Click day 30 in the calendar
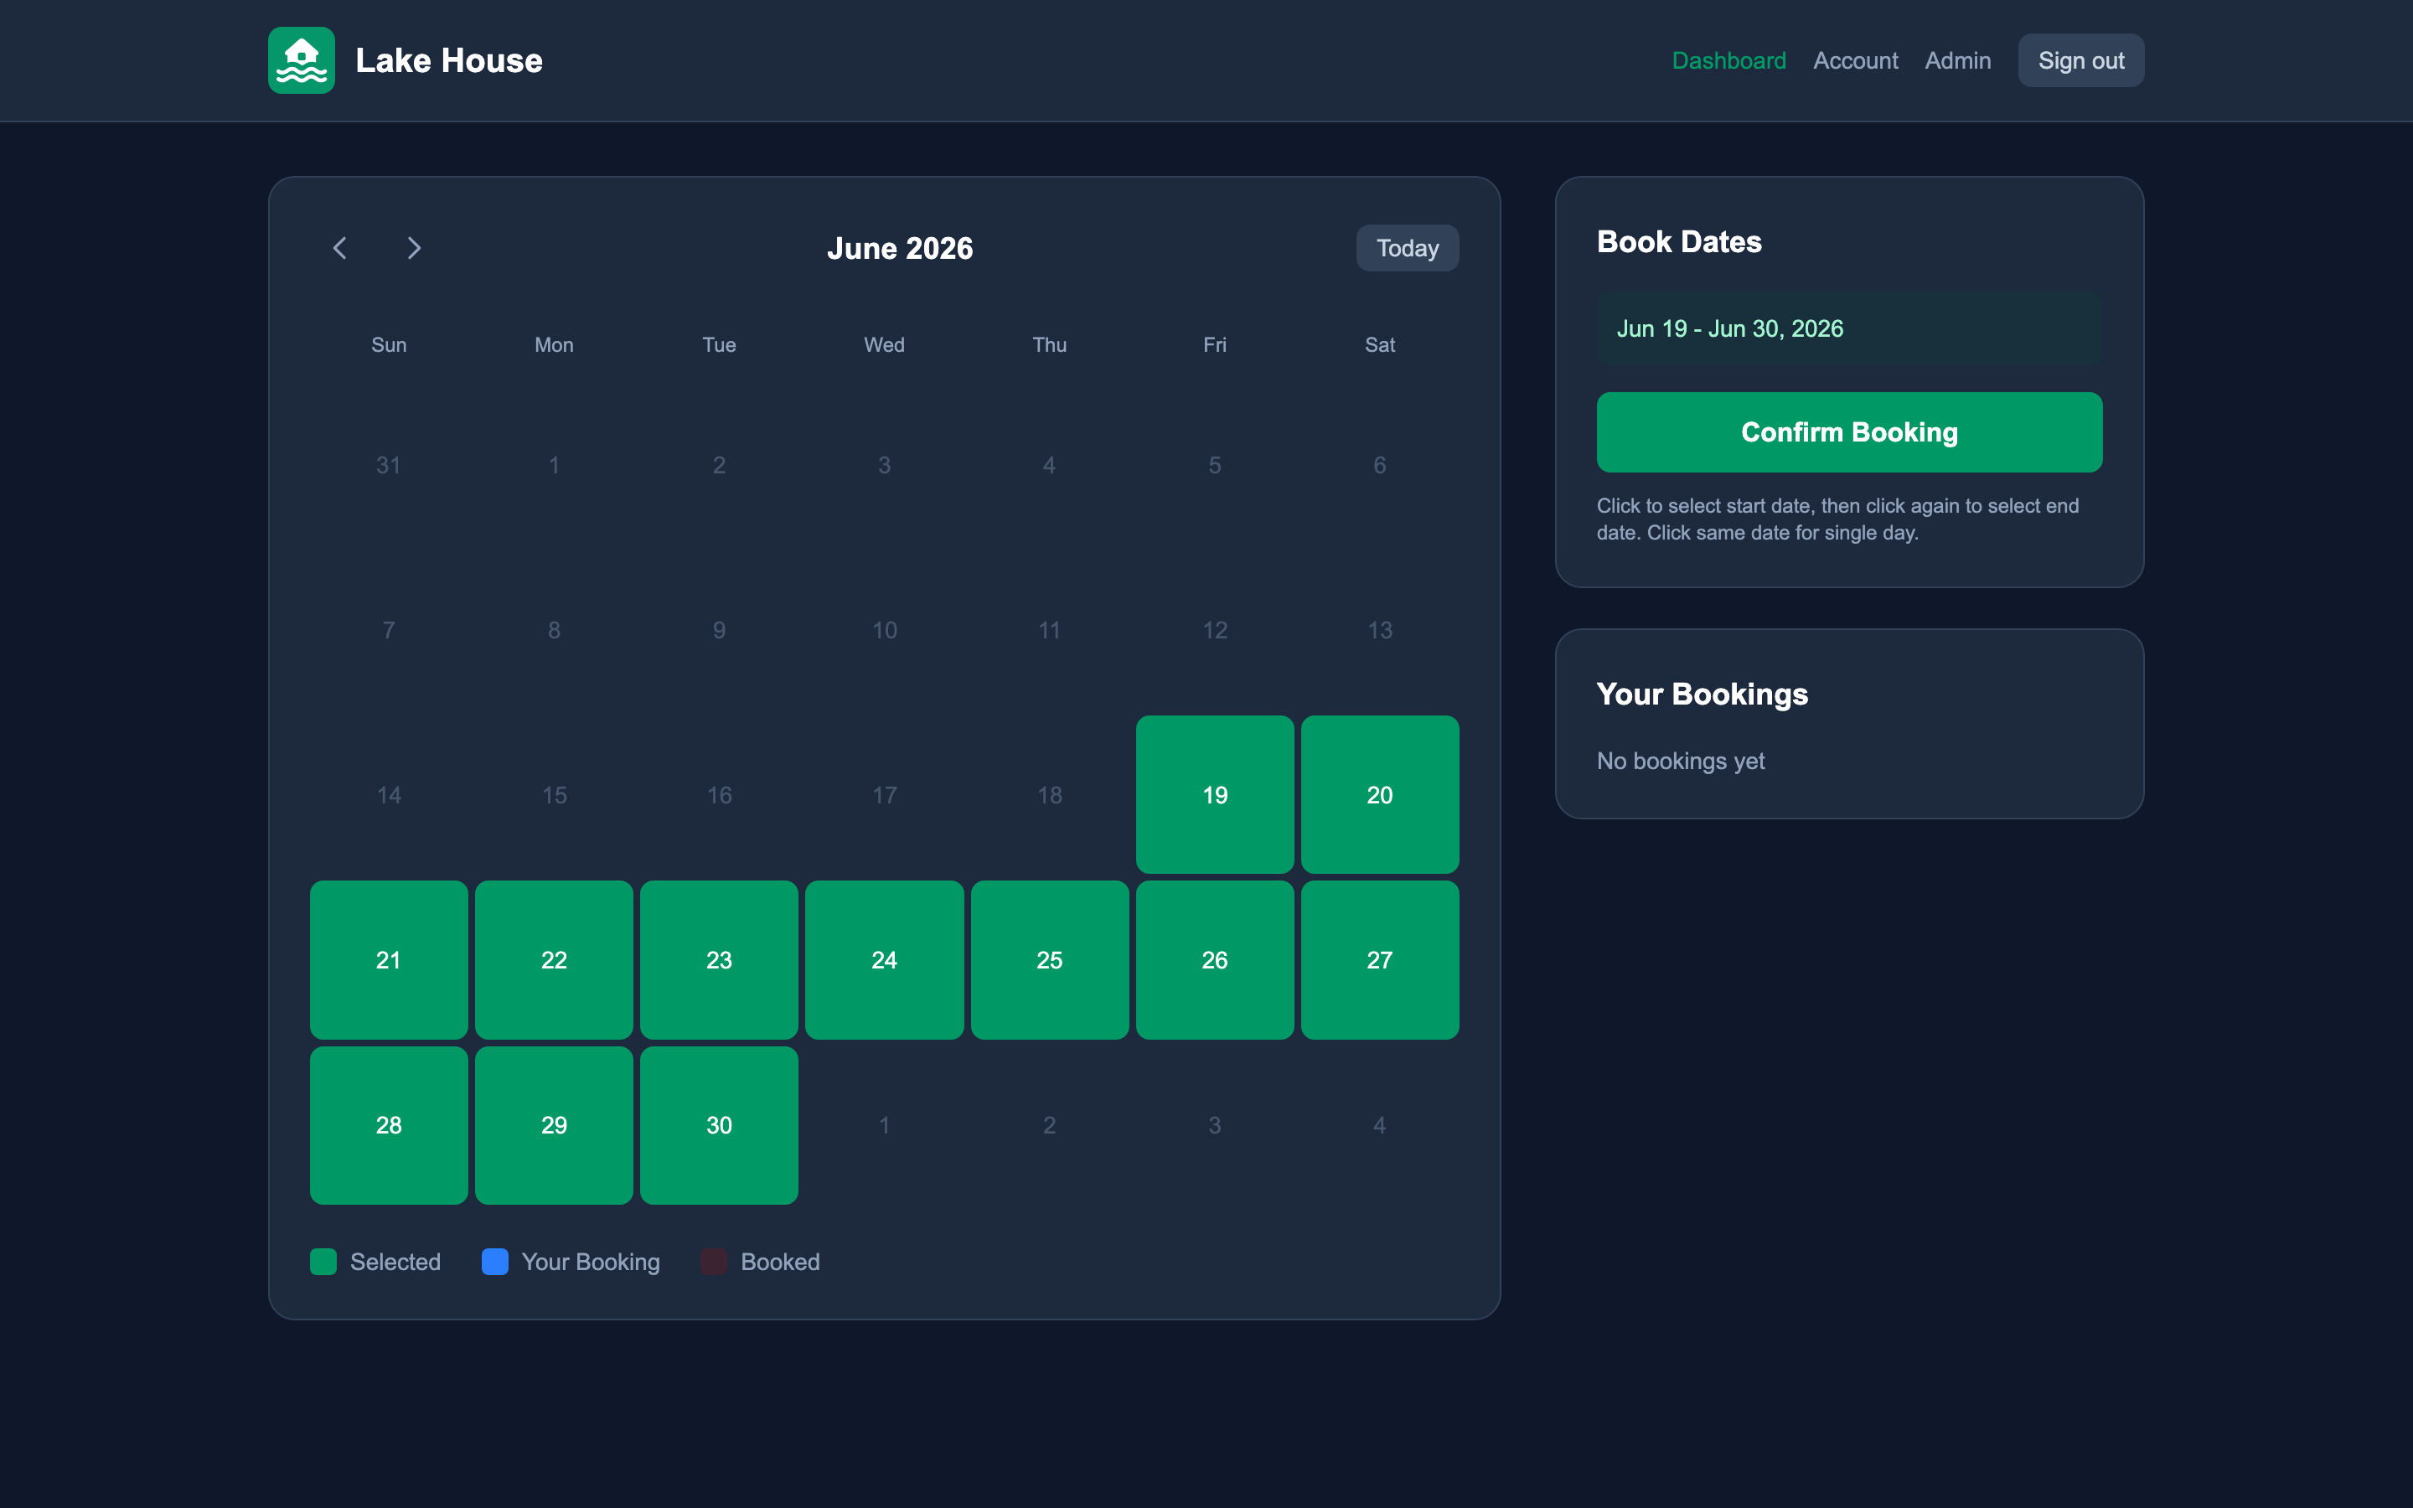 pos(719,1125)
